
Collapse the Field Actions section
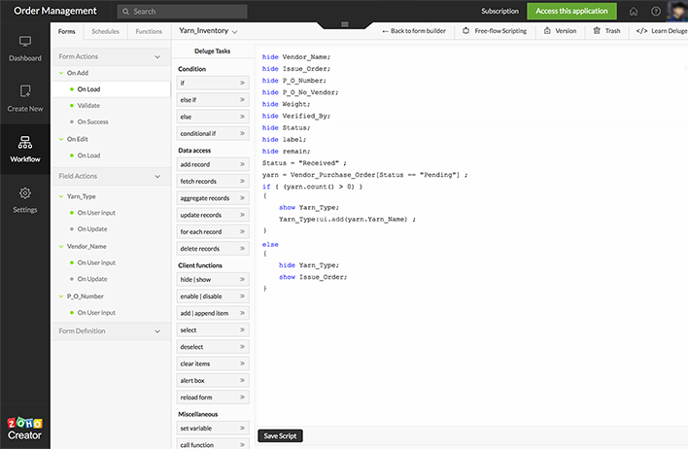(x=157, y=177)
